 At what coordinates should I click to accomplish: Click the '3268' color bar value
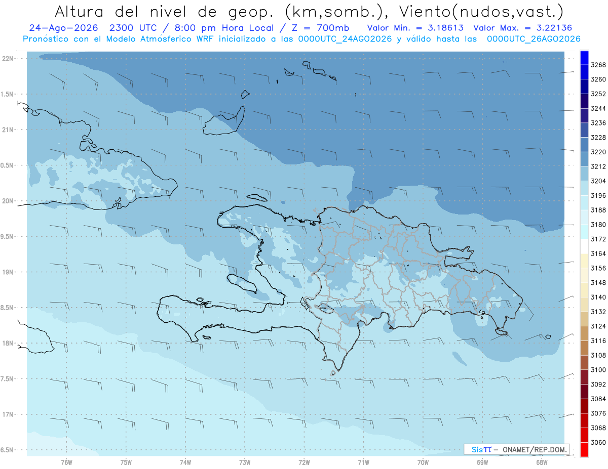[598, 65]
